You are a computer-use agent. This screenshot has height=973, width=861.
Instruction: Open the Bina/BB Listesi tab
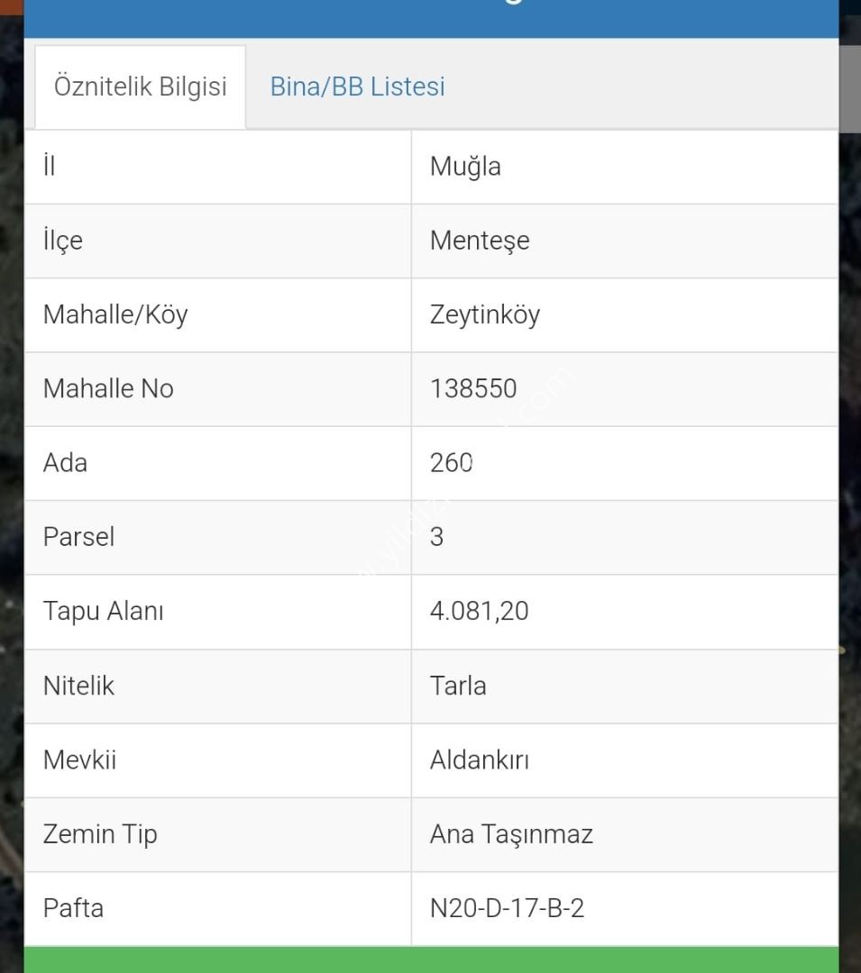pyautogui.click(x=358, y=86)
